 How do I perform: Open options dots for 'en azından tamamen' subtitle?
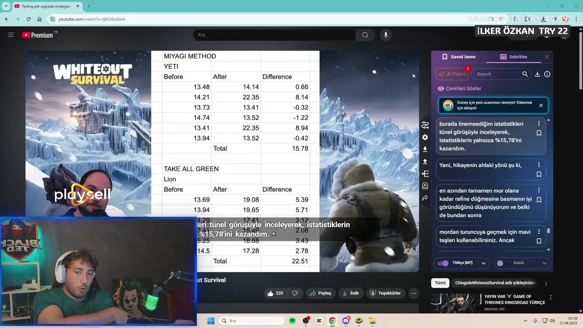[539, 190]
